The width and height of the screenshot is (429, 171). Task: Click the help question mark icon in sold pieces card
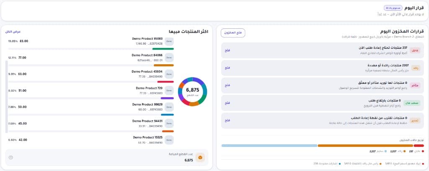(10, 157)
